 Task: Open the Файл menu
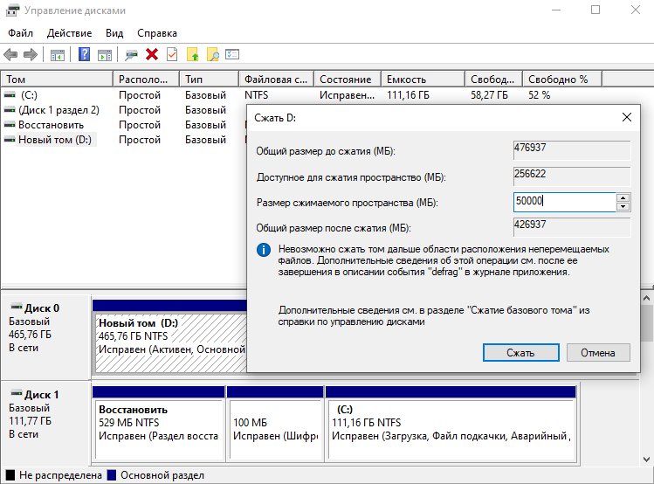(x=20, y=33)
